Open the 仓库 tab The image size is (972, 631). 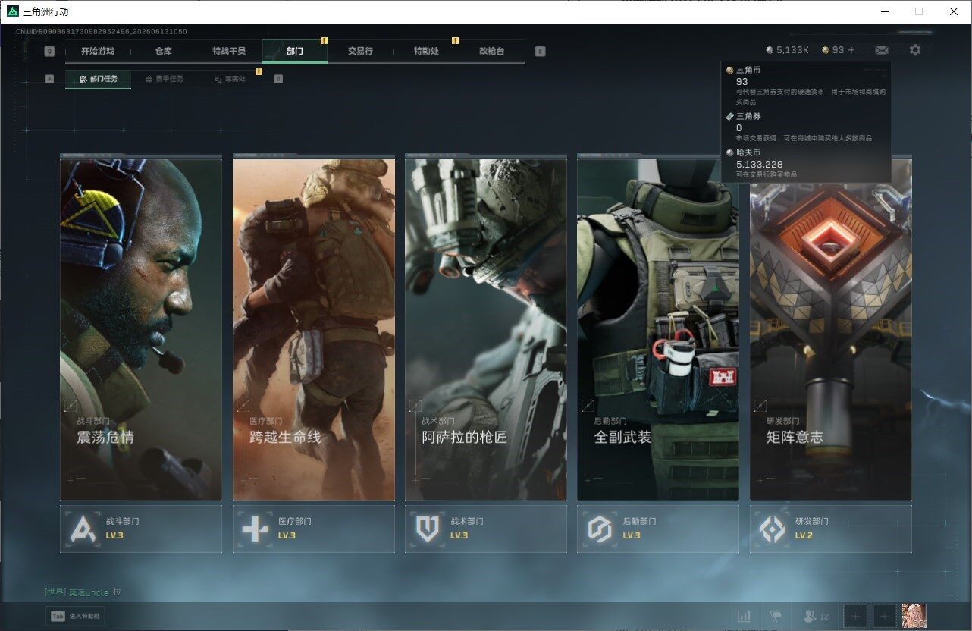click(x=163, y=51)
